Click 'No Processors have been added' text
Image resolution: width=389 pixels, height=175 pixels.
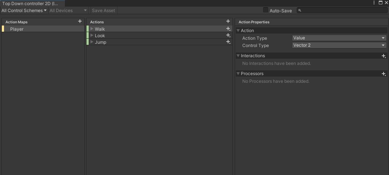pos(276,81)
